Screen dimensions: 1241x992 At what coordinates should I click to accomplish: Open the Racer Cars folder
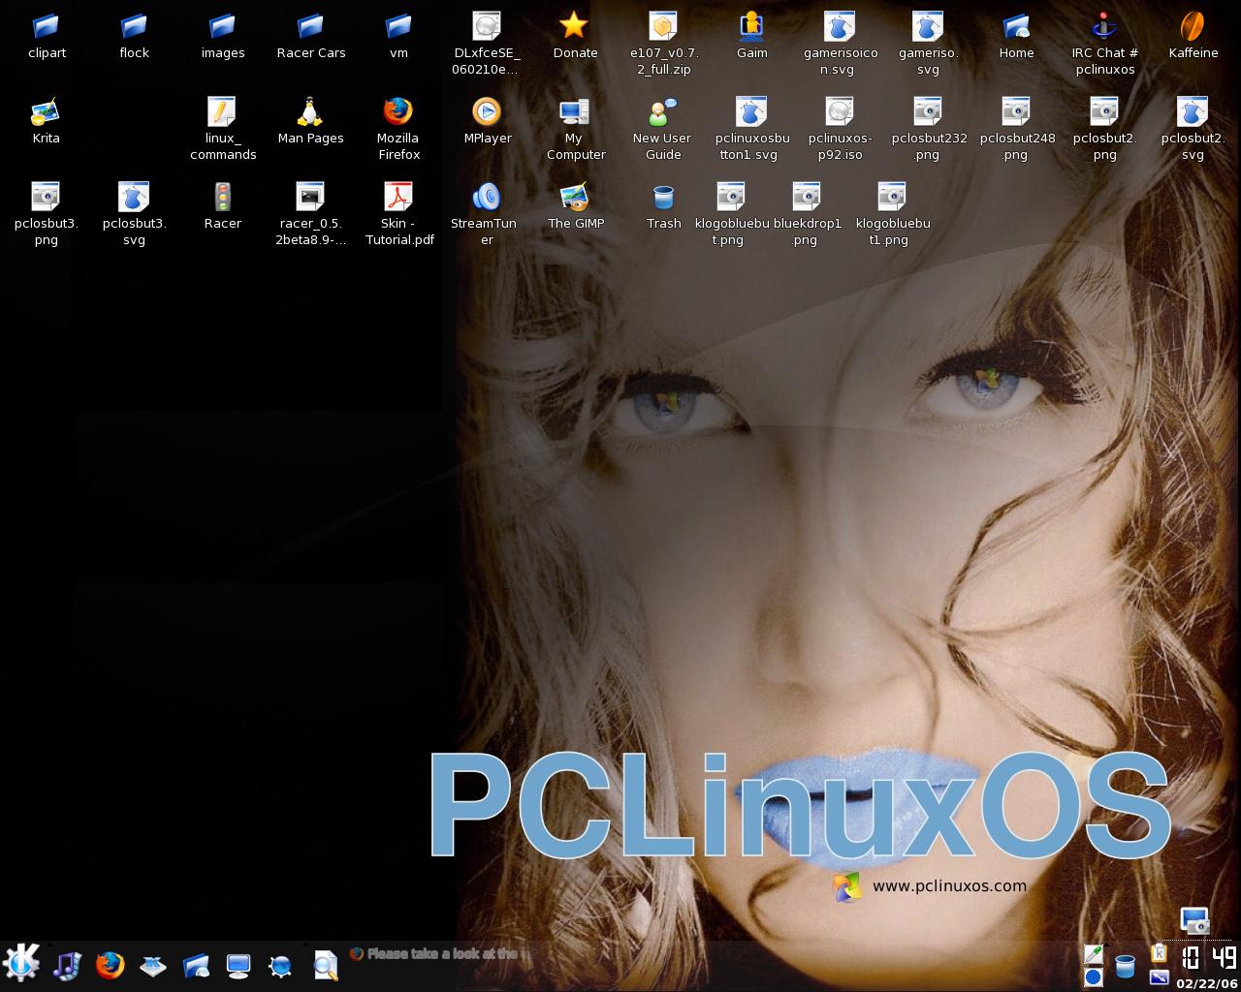point(310,27)
